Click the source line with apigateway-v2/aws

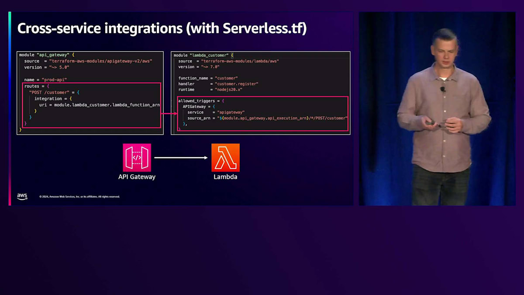click(x=88, y=61)
